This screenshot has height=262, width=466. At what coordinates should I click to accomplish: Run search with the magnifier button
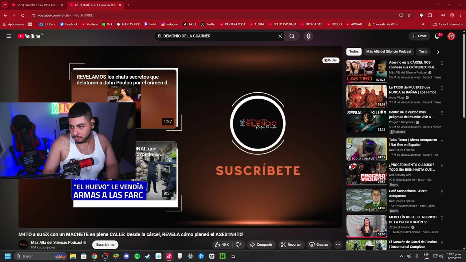coord(292,36)
